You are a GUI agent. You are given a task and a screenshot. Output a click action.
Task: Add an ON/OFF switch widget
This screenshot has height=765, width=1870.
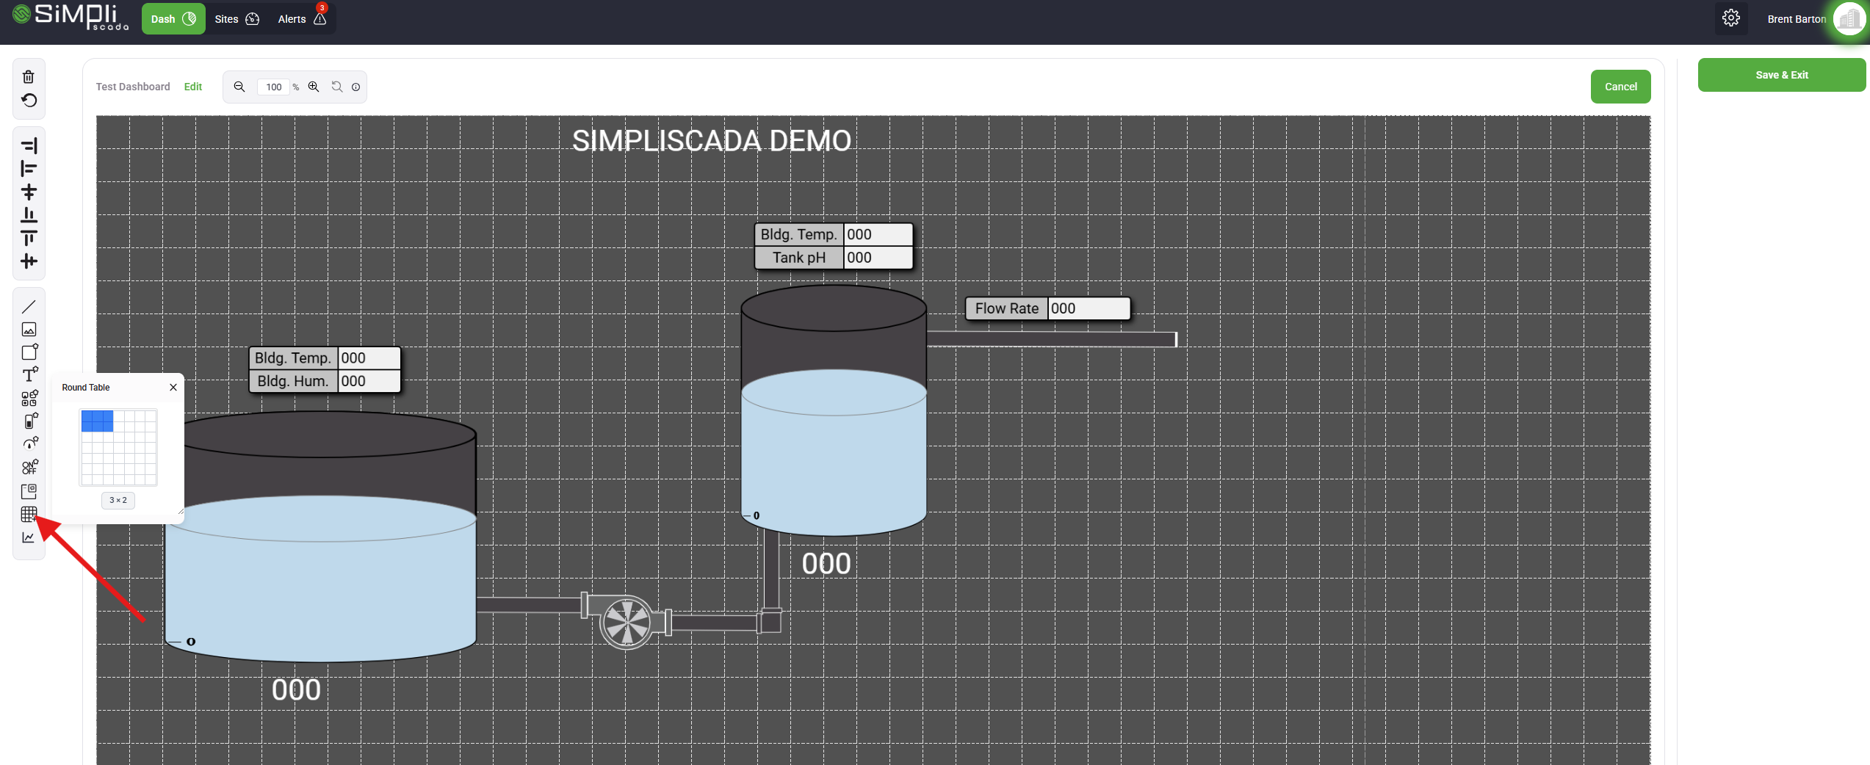29,467
